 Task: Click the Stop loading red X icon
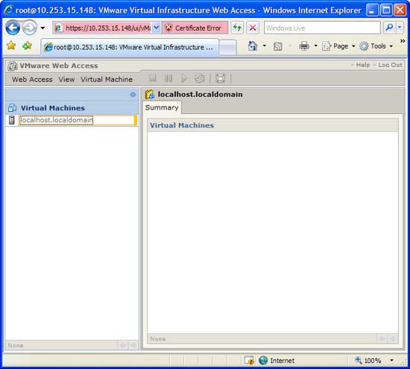pyautogui.click(x=253, y=28)
